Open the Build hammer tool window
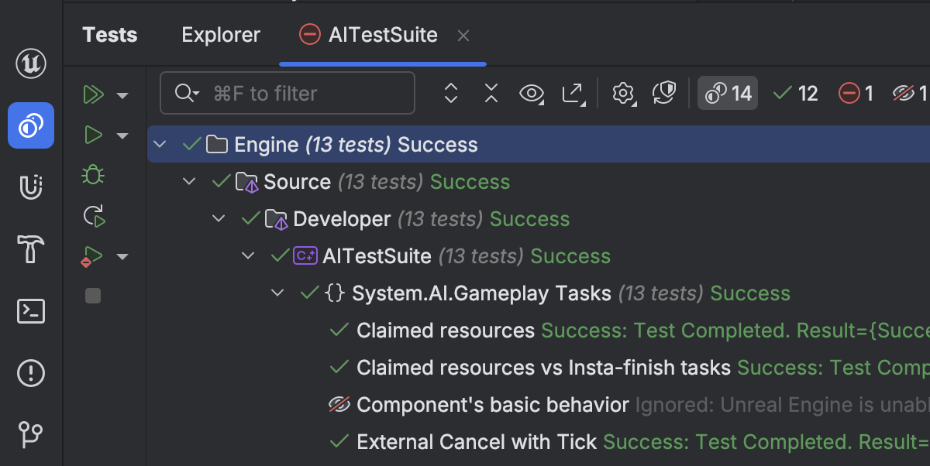930x466 pixels. coord(31,249)
